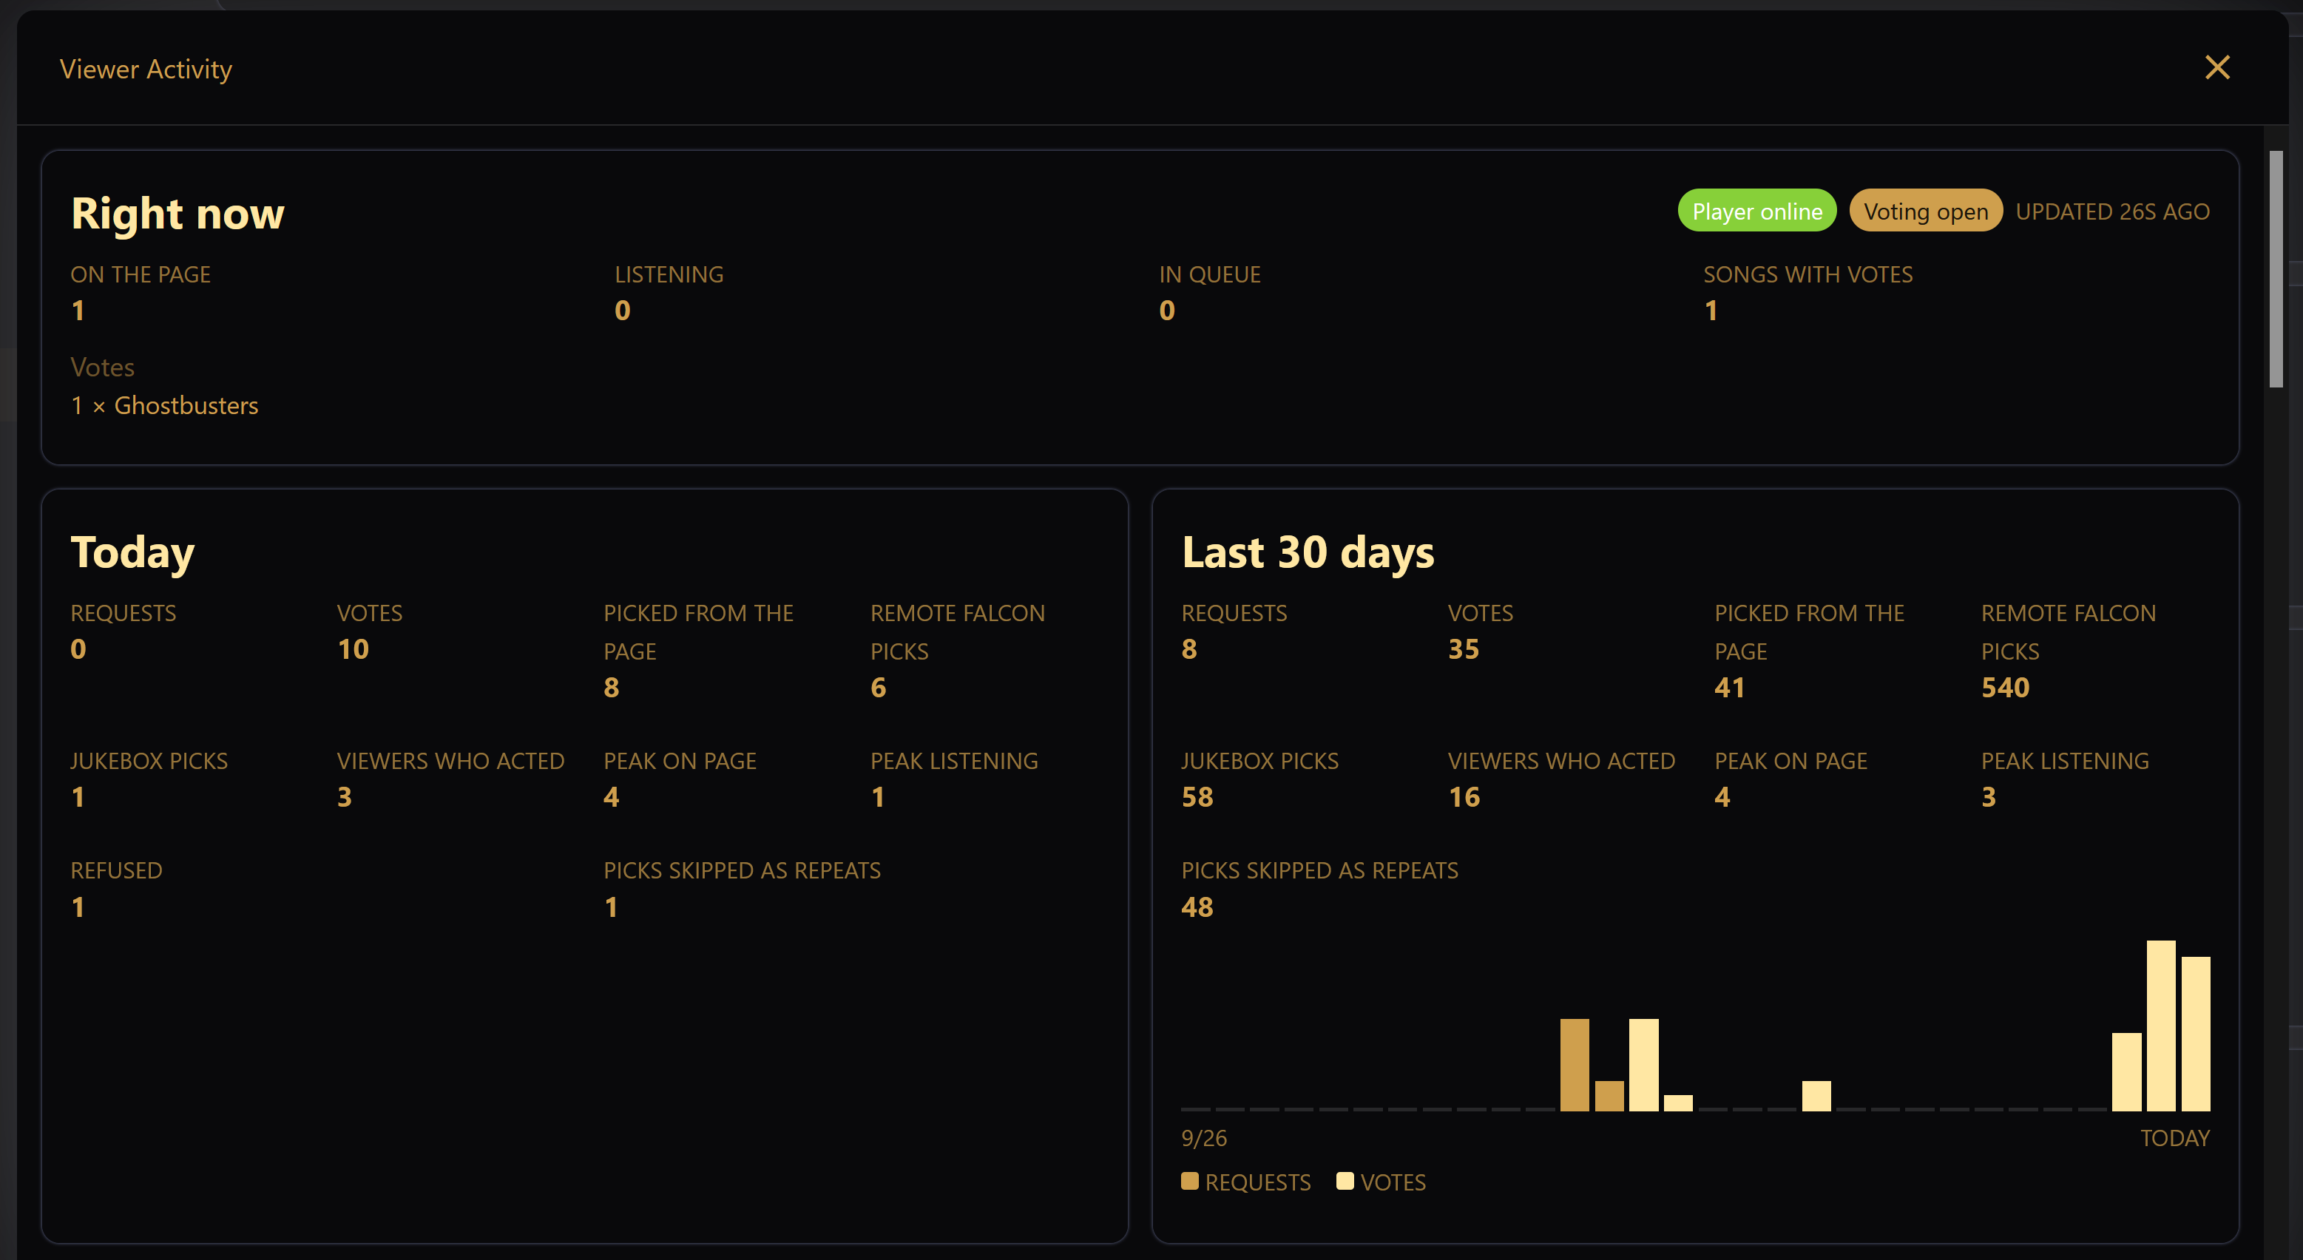Click the tallest votes bar in chart
Screen dimensions: 2303x1260
point(2161,1026)
